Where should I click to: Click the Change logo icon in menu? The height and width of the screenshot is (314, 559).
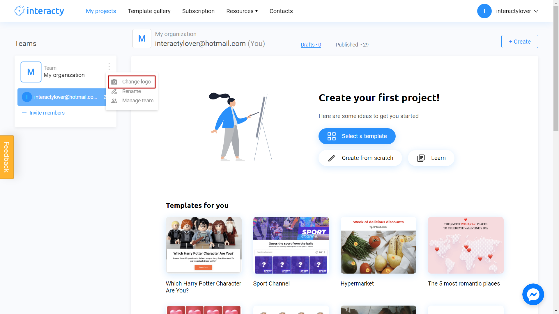[114, 82]
